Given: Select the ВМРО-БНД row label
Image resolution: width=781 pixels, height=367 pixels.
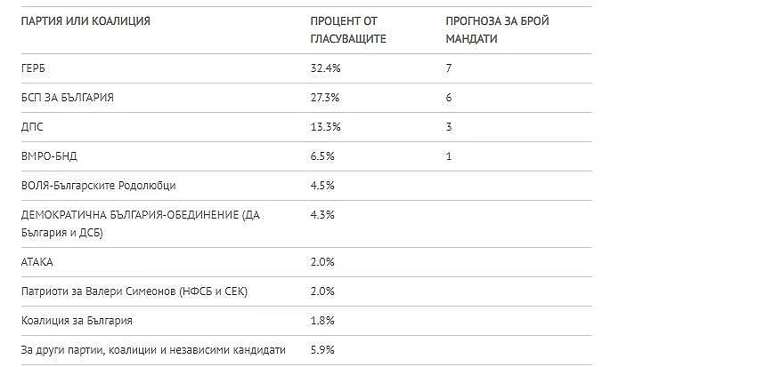Looking at the screenshot, I should pyautogui.click(x=47, y=156).
